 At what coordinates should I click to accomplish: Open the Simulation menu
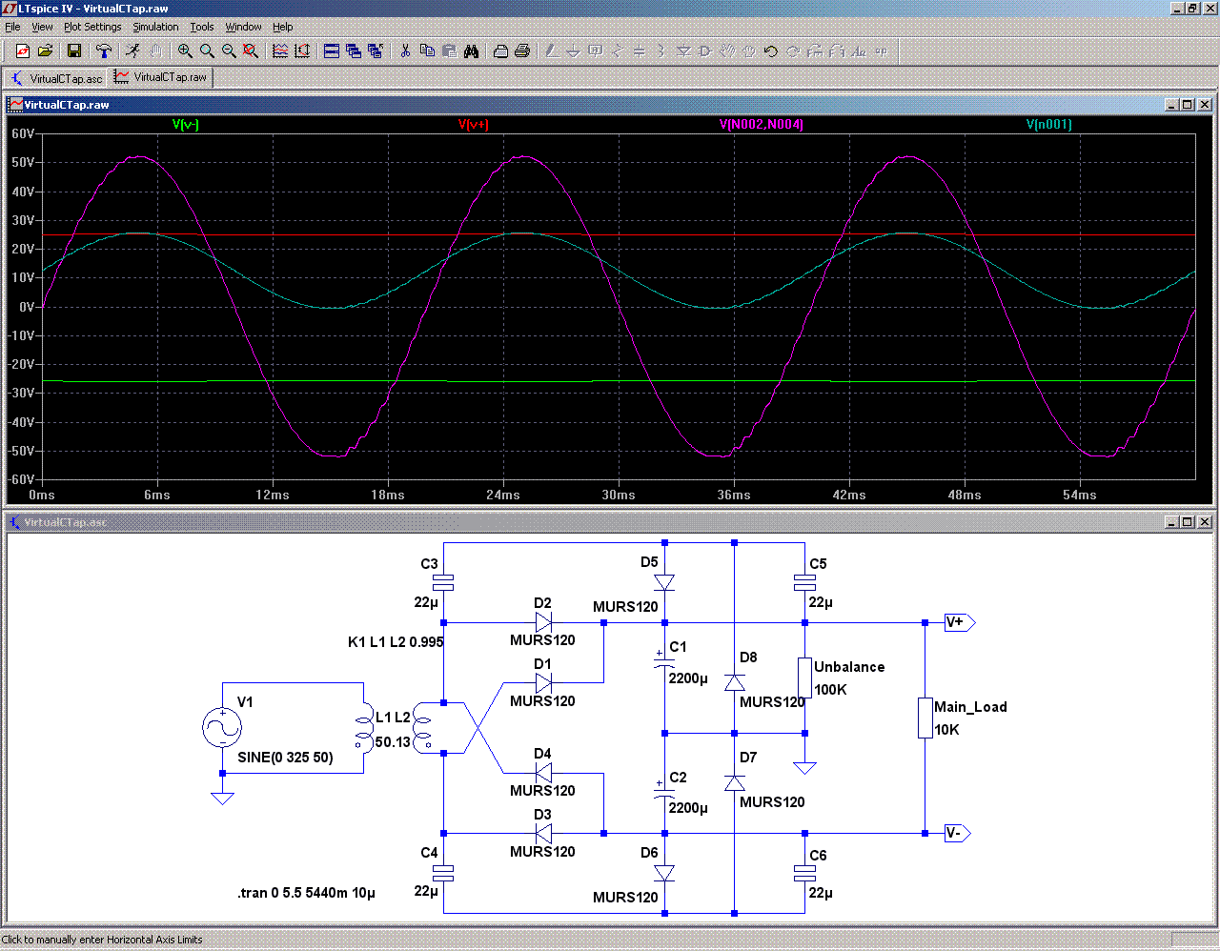[x=155, y=27]
